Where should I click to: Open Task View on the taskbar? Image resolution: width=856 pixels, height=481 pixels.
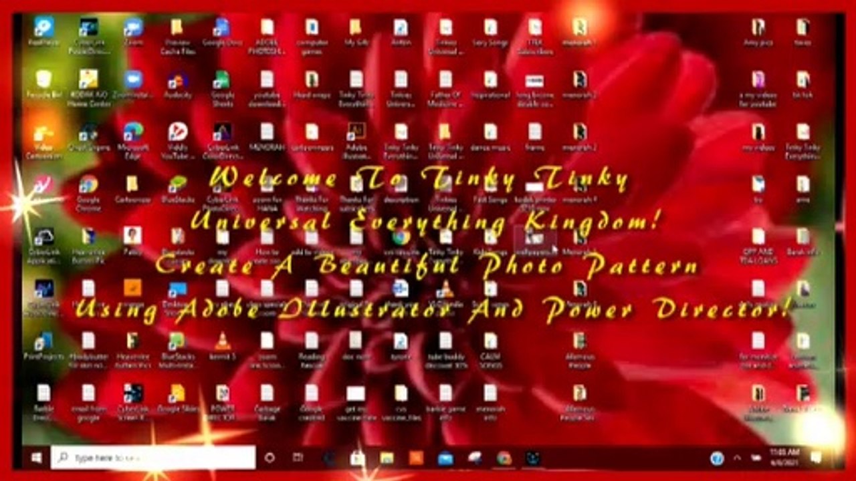click(298, 458)
